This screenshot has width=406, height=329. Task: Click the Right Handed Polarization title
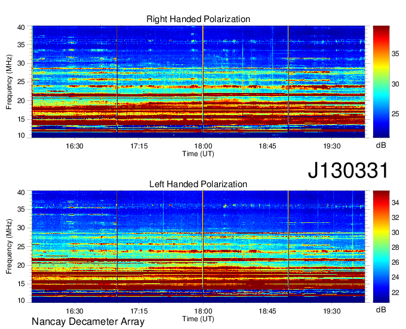(198, 19)
